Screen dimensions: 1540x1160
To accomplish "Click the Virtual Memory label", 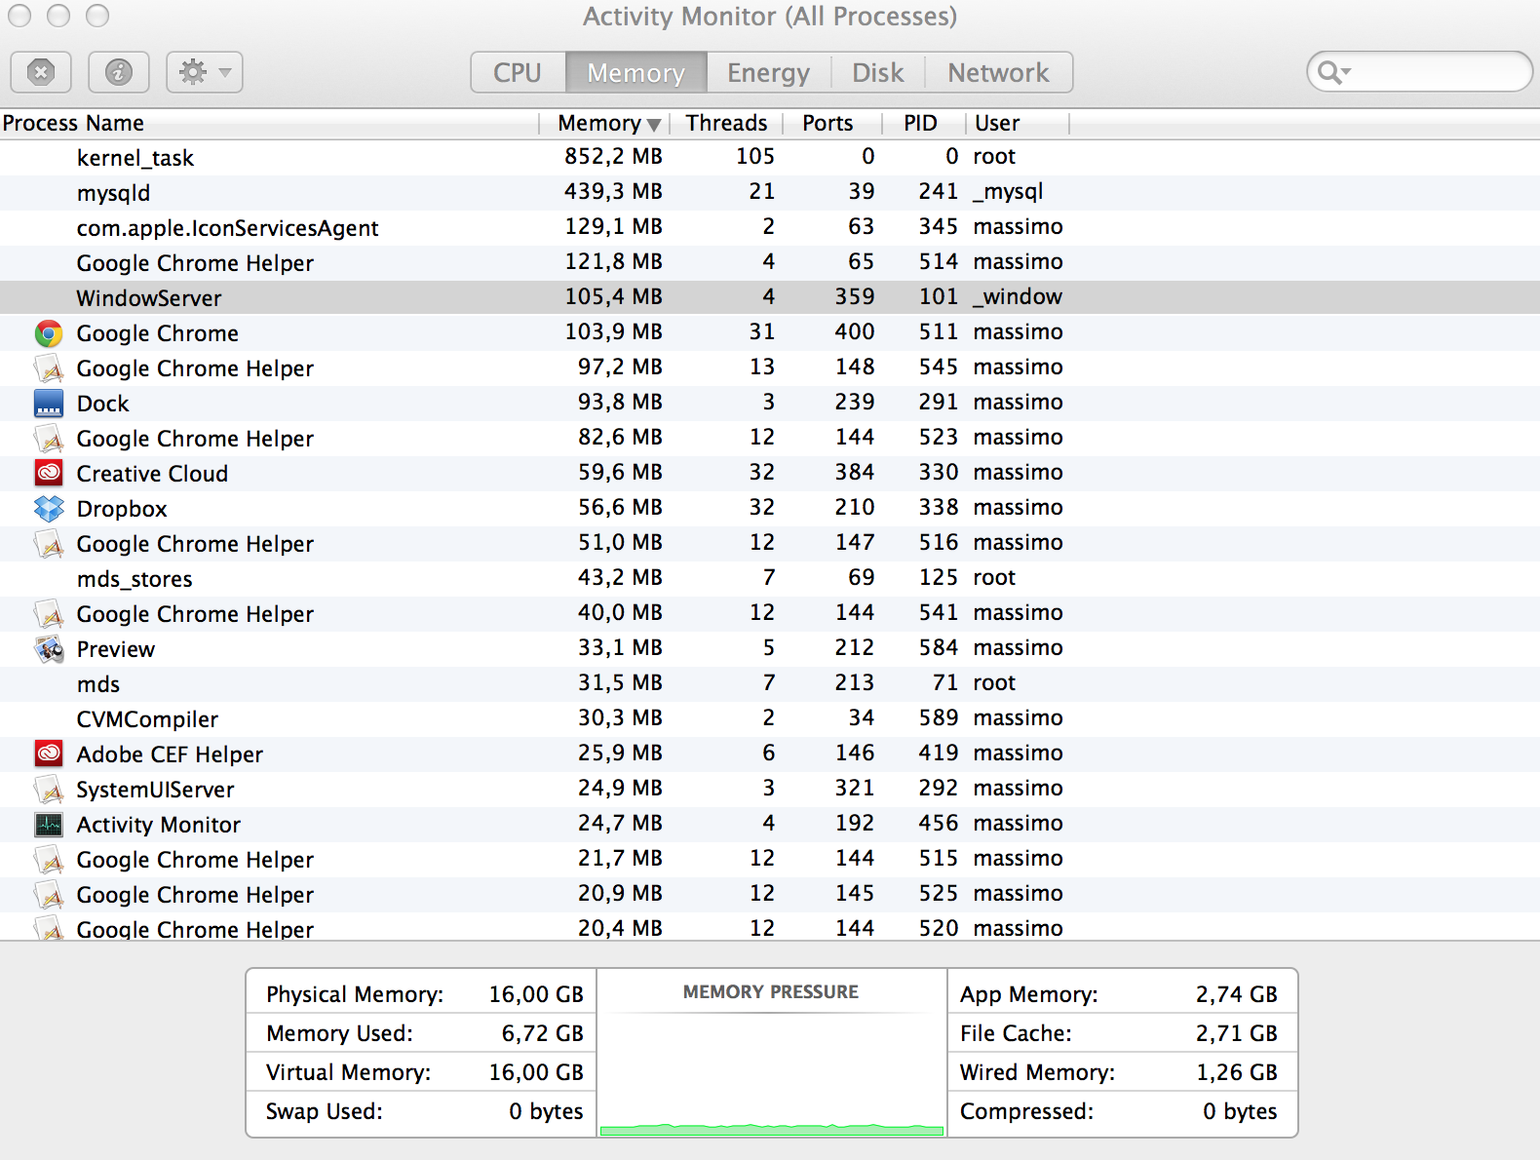I will point(349,1072).
